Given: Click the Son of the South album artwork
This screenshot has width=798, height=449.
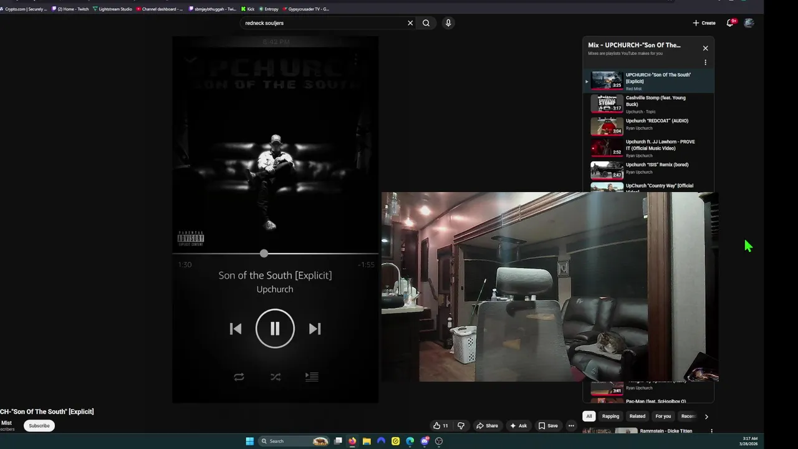Looking at the screenshot, I should (x=275, y=143).
